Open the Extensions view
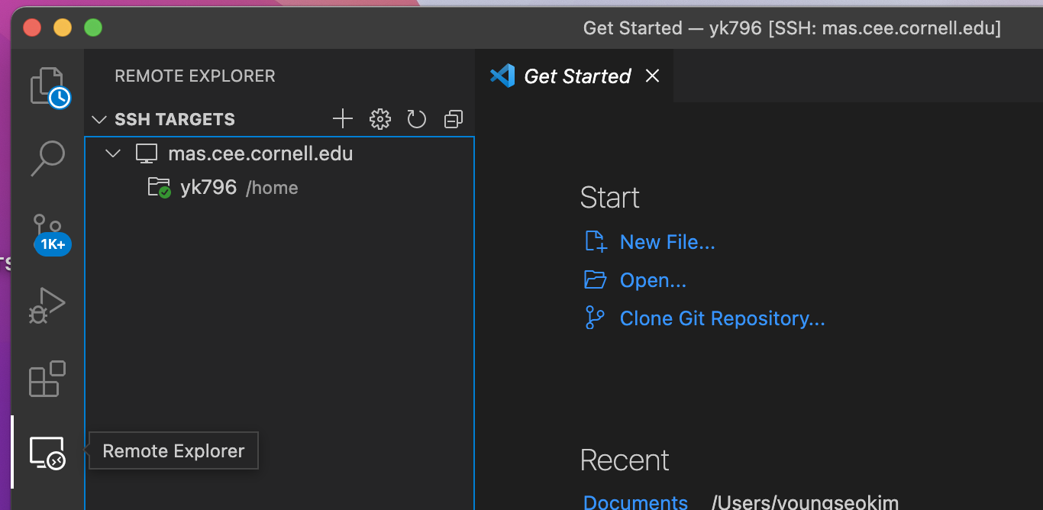The image size is (1043, 510). click(47, 379)
